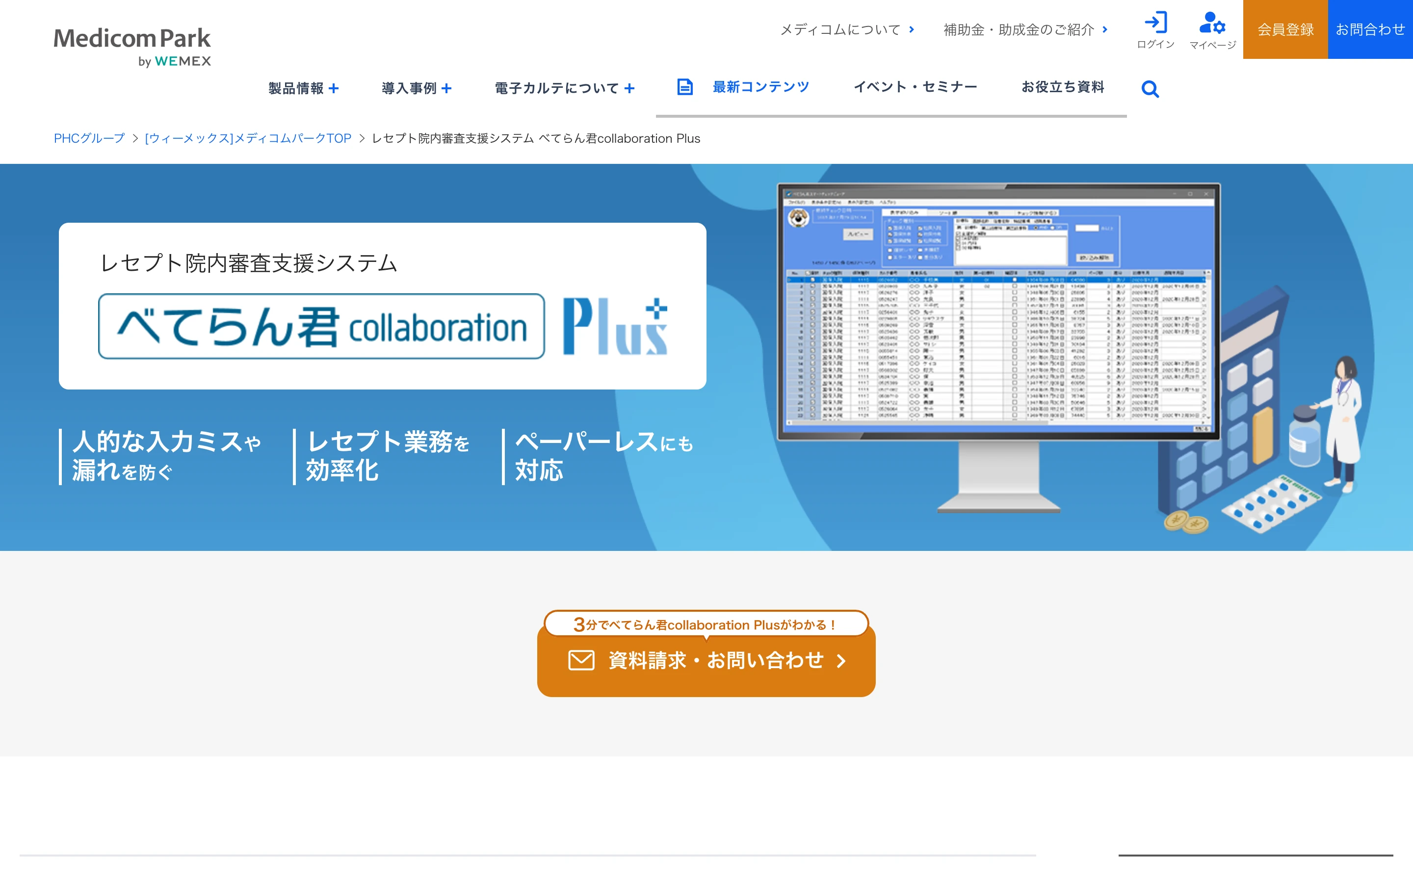
Task: Open the My Page user gear icon
Action: [x=1212, y=23]
